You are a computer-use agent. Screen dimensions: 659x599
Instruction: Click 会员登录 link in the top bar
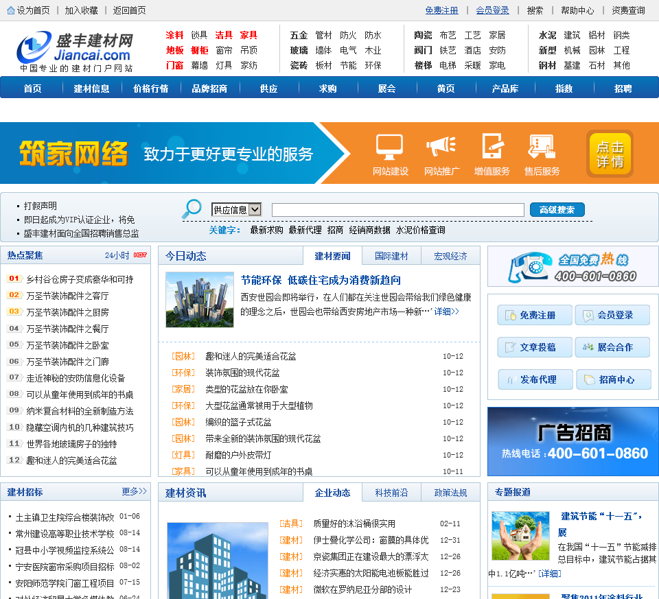(x=493, y=10)
